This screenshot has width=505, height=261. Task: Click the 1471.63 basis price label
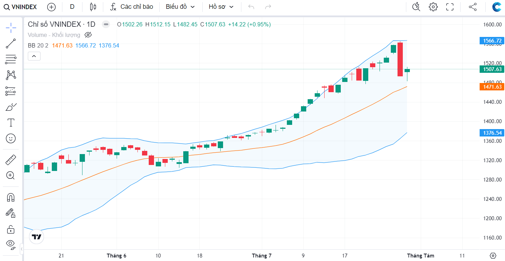pyautogui.click(x=492, y=87)
